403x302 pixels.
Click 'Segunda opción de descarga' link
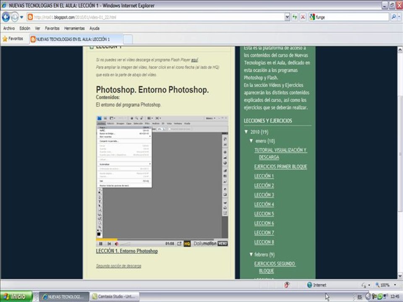(x=118, y=266)
